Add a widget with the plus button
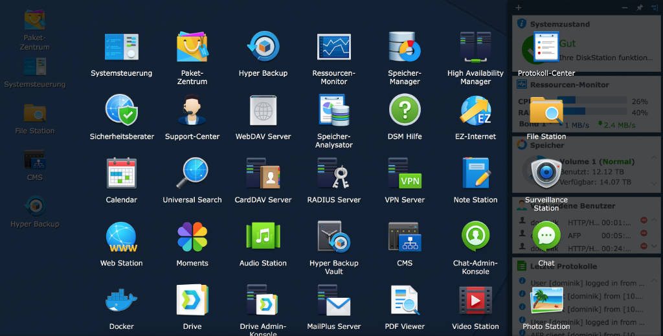Viewport: 663px width, 336px height. point(519,7)
